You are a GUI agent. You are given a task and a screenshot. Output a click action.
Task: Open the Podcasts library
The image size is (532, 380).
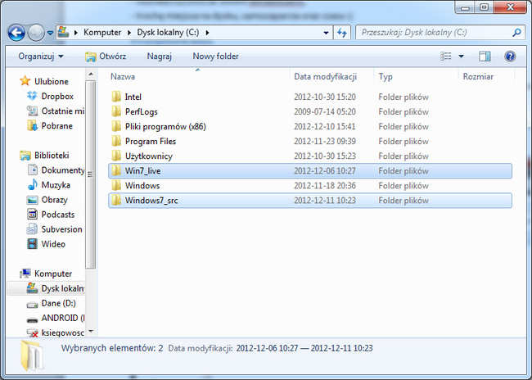(x=51, y=215)
